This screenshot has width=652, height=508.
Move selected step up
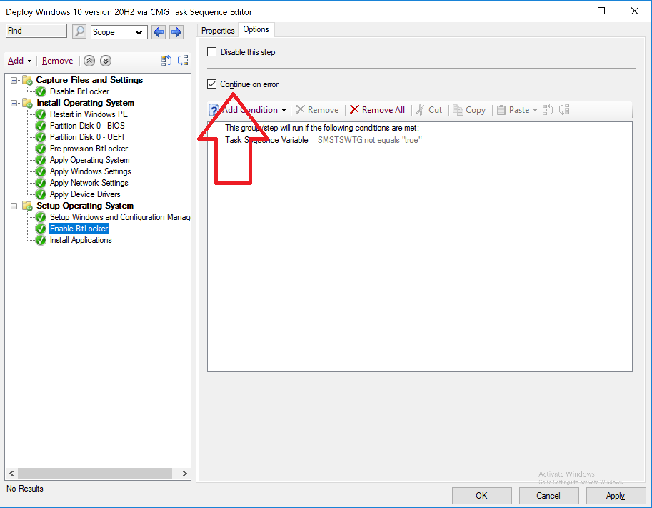(89, 61)
